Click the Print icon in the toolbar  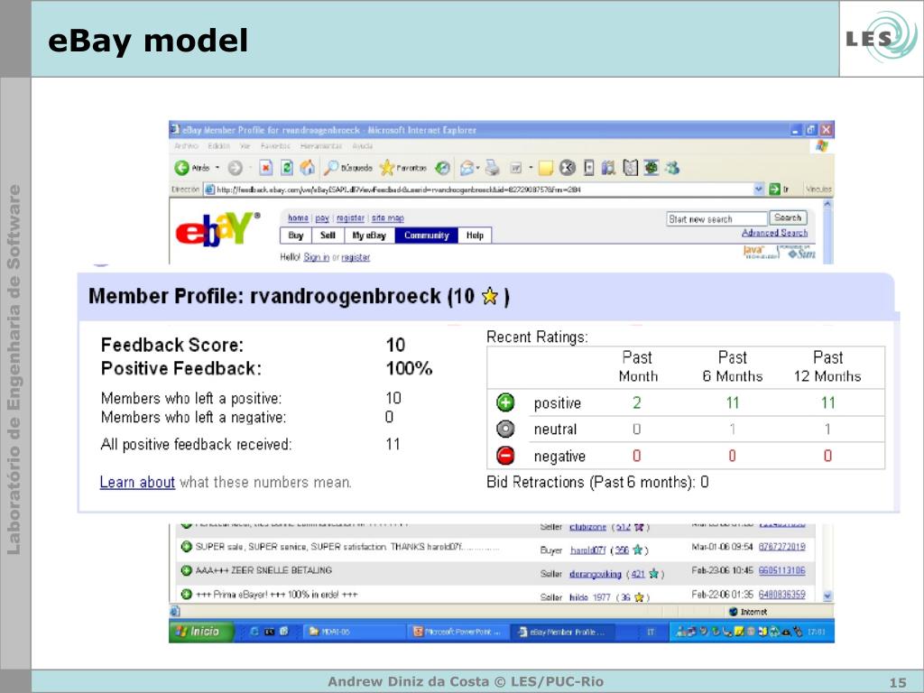tap(492, 169)
